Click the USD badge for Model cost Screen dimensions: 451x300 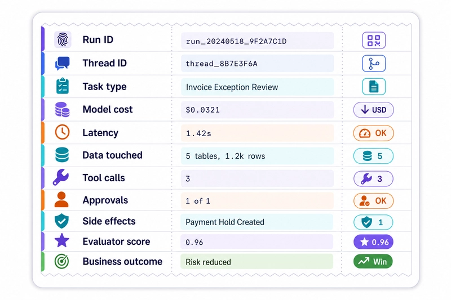[373, 110]
